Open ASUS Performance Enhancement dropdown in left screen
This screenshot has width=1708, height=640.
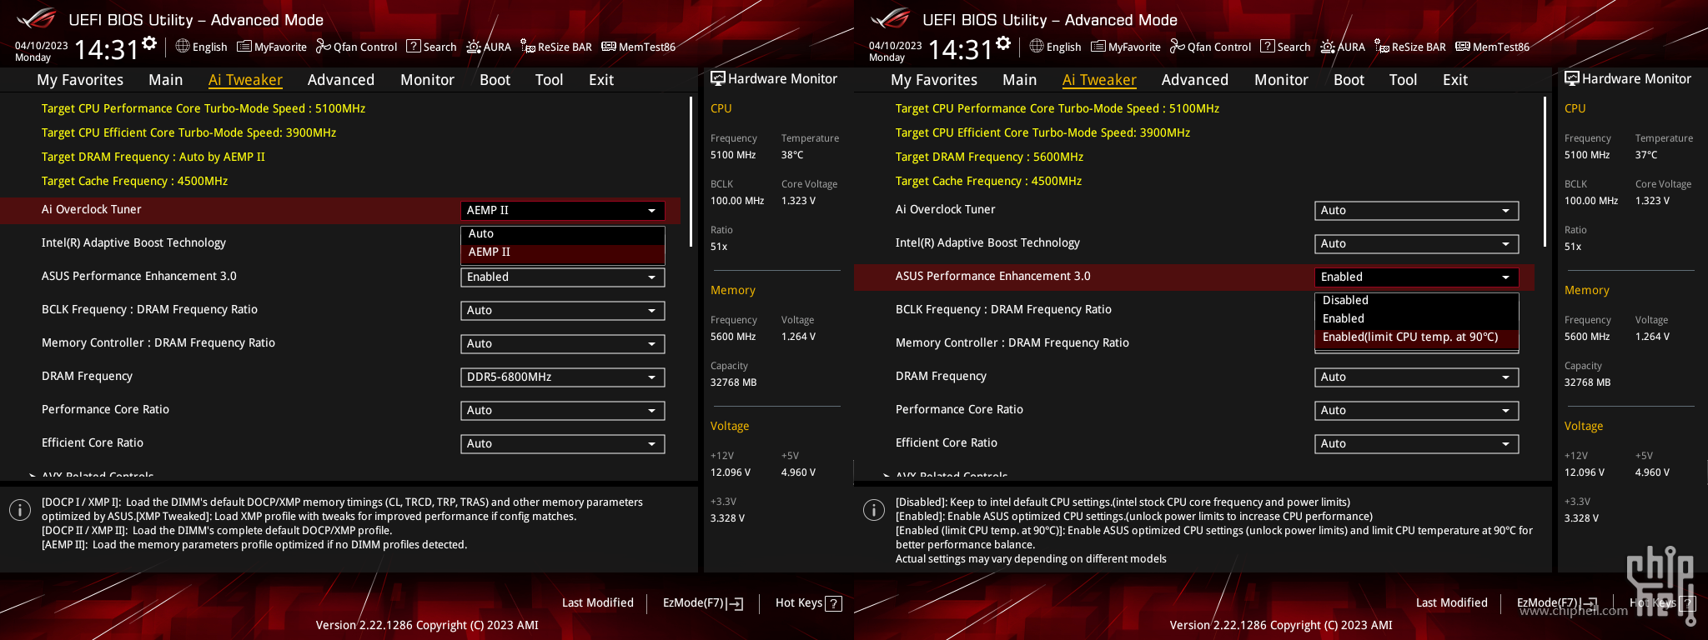[563, 277]
